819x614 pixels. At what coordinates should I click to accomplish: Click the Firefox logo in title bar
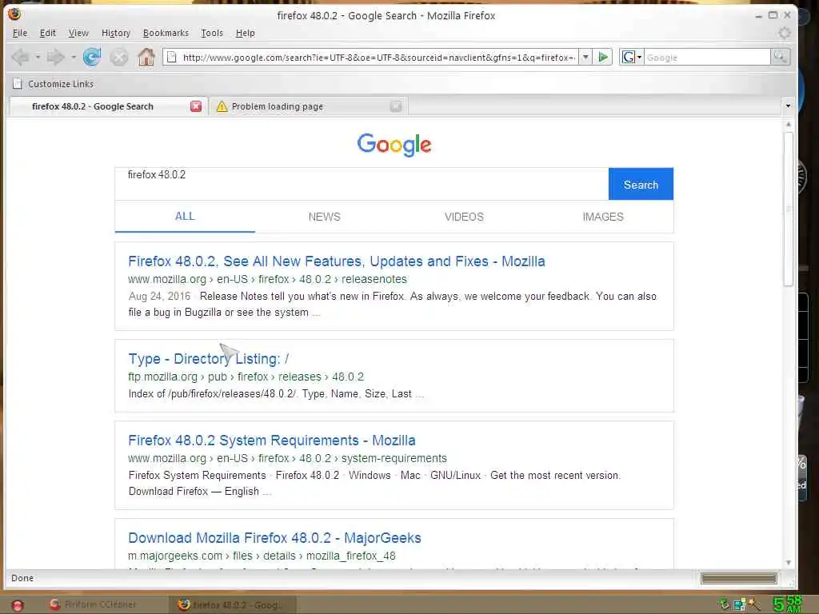point(14,14)
